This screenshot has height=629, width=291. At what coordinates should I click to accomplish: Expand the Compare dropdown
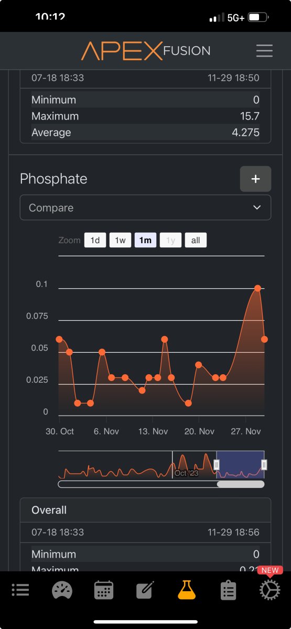click(x=145, y=208)
